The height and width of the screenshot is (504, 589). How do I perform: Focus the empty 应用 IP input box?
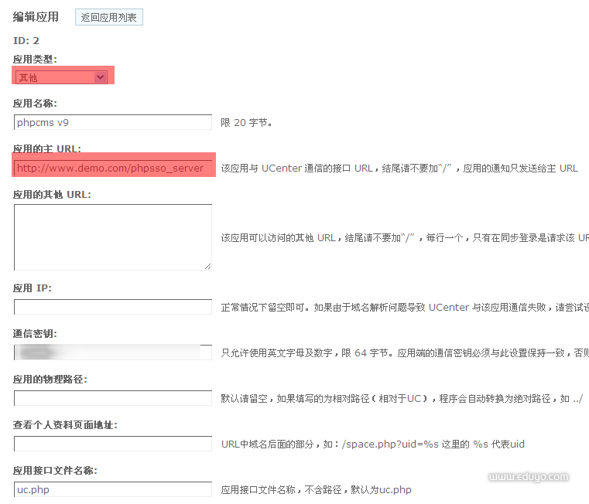pos(112,307)
